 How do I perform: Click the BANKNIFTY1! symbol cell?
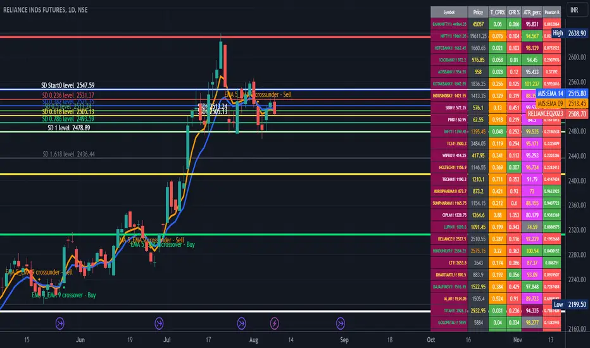click(449, 24)
